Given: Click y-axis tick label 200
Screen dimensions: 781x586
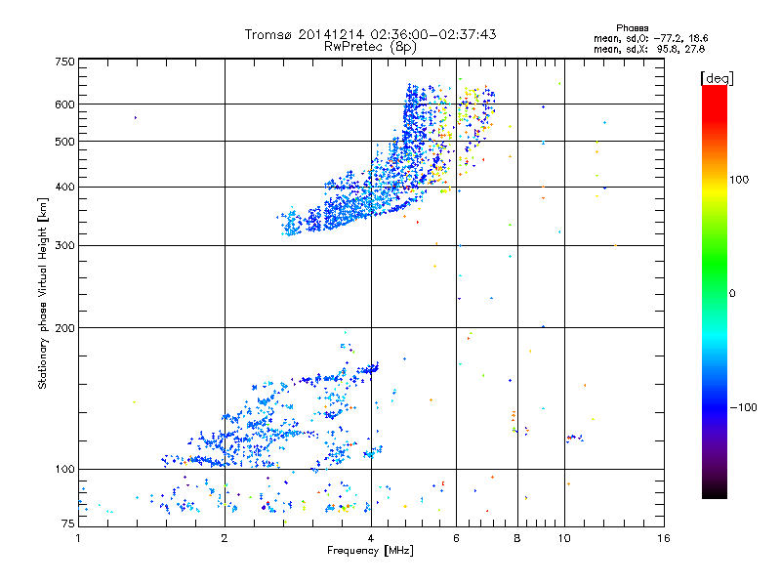Looking at the screenshot, I should coord(64,328).
